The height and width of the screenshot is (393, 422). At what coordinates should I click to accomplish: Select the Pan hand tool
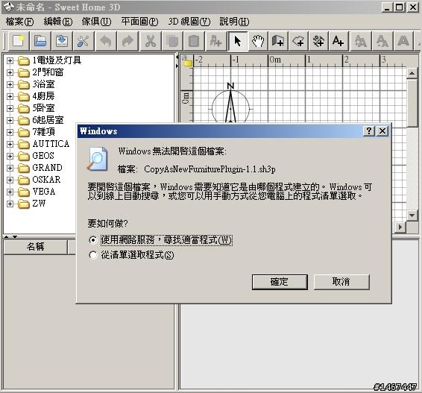pyautogui.click(x=258, y=41)
